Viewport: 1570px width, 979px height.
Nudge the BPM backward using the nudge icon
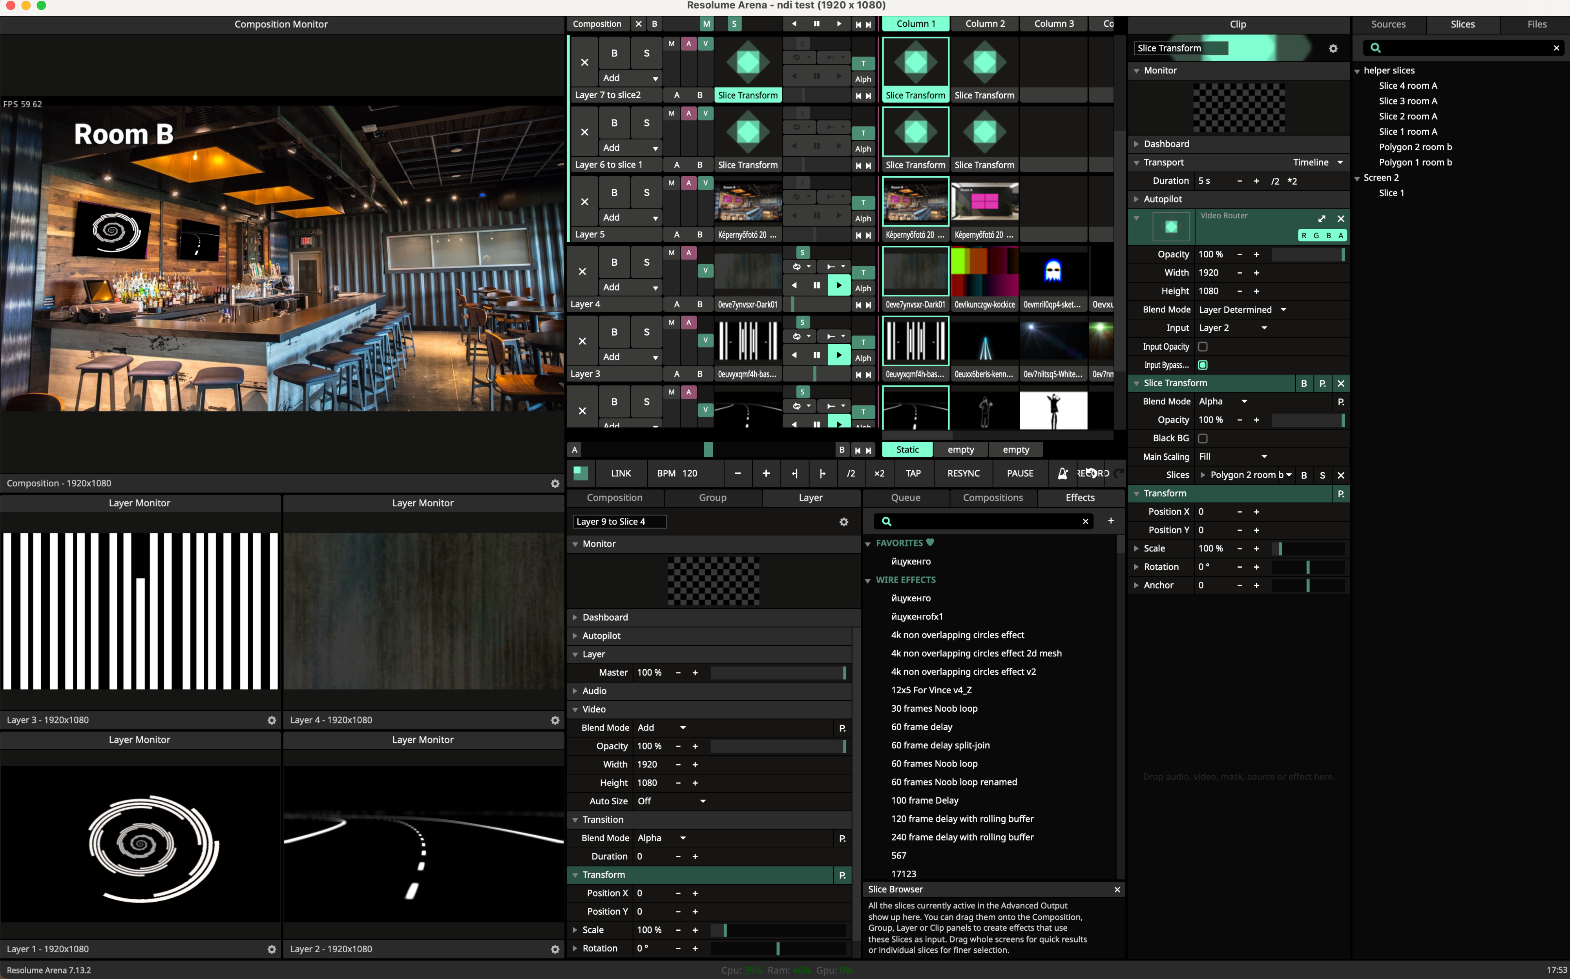(x=794, y=473)
